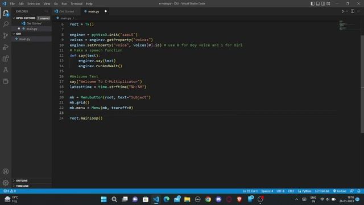Switch to the Get Started tab
The image size is (364, 205).
(66, 11)
